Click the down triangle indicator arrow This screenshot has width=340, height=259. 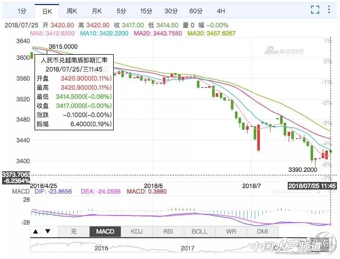[47, 232]
